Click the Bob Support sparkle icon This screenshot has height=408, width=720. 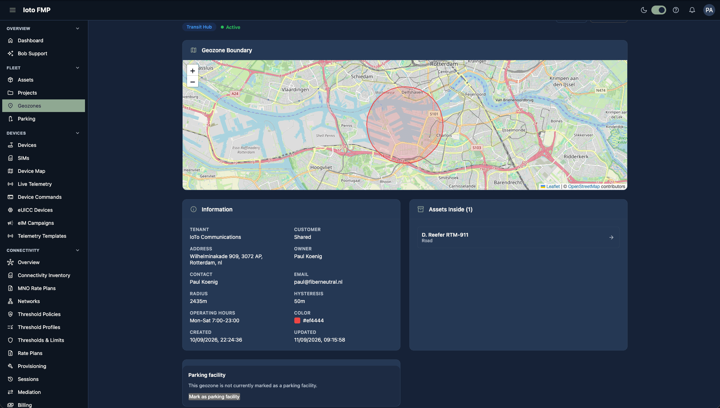[x=10, y=53]
